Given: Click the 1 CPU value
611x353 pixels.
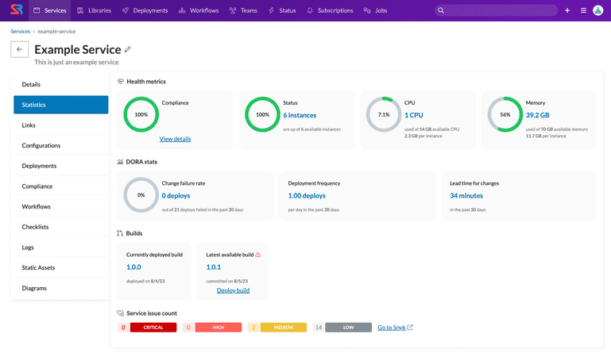Looking at the screenshot, I should [x=413, y=115].
